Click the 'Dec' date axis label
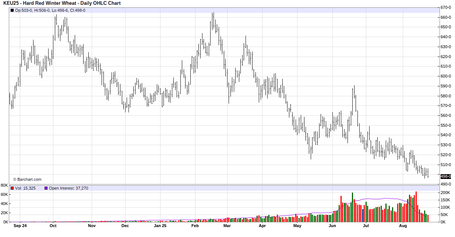This screenshot has height=237, width=455. pyautogui.click(x=125, y=226)
